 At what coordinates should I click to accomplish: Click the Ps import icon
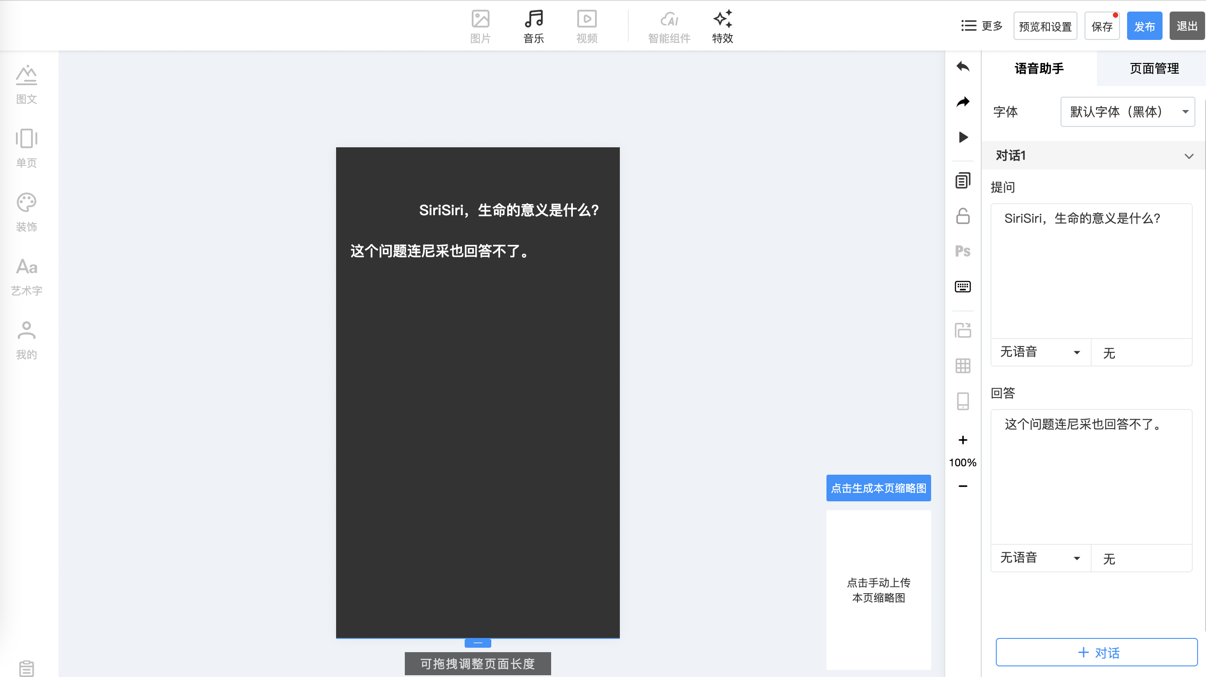pyautogui.click(x=963, y=251)
